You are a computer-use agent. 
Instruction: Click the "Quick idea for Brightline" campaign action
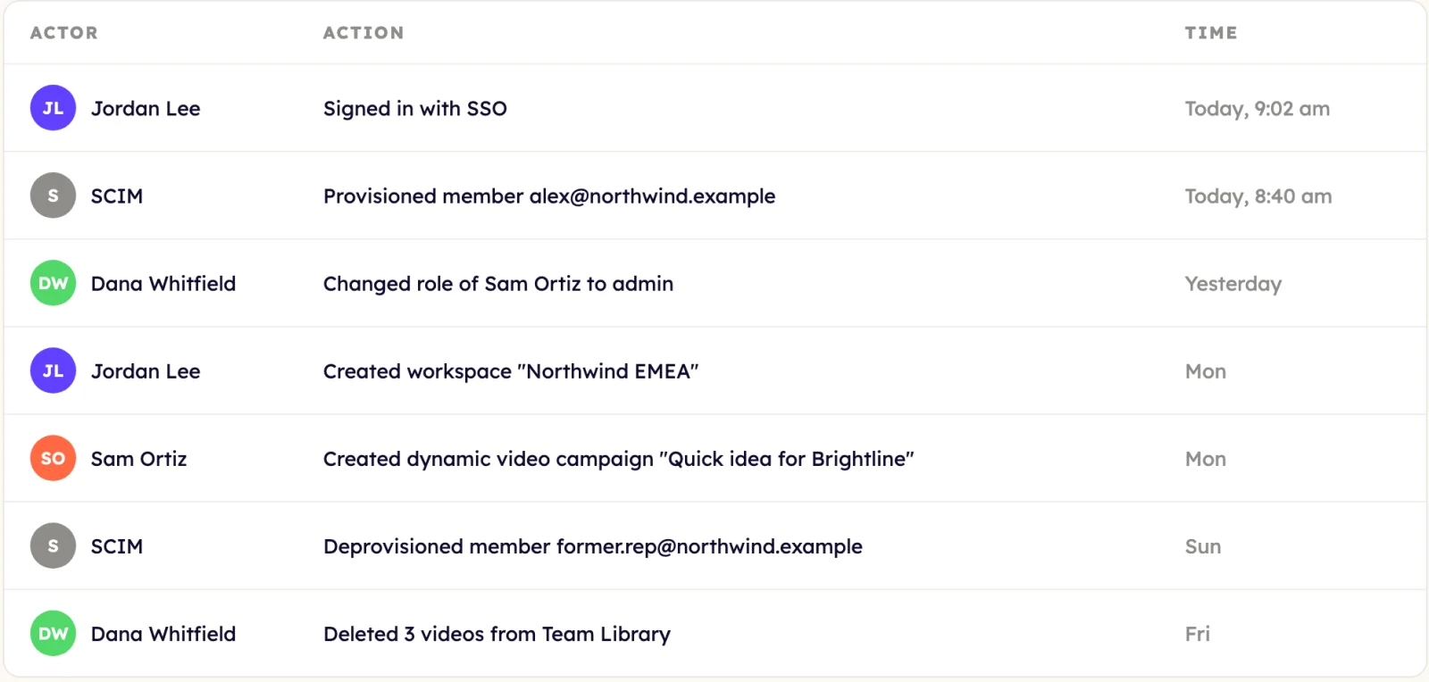[x=619, y=458]
